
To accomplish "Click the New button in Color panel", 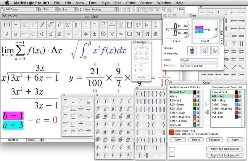I will click(x=178, y=140).
